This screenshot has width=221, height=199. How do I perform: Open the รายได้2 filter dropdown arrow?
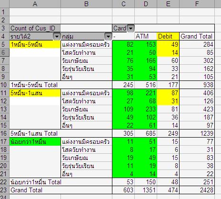[57, 37]
